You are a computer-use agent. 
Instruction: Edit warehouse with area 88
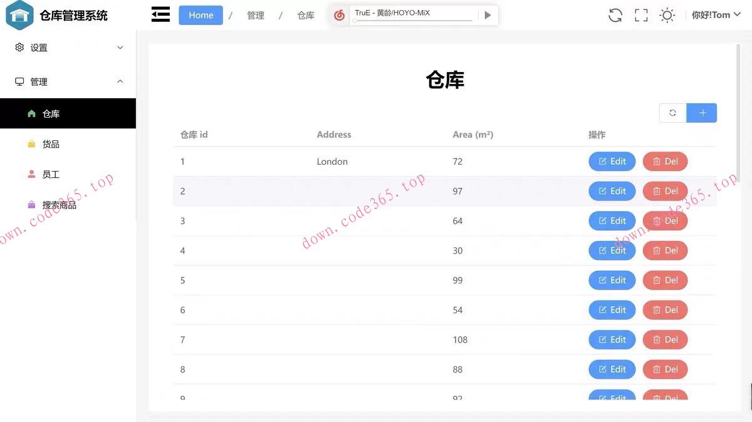pyautogui.click(x=612, y=369)
